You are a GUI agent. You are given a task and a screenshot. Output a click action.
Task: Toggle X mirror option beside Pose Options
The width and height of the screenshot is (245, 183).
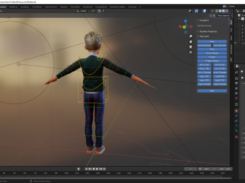point(214,16)
